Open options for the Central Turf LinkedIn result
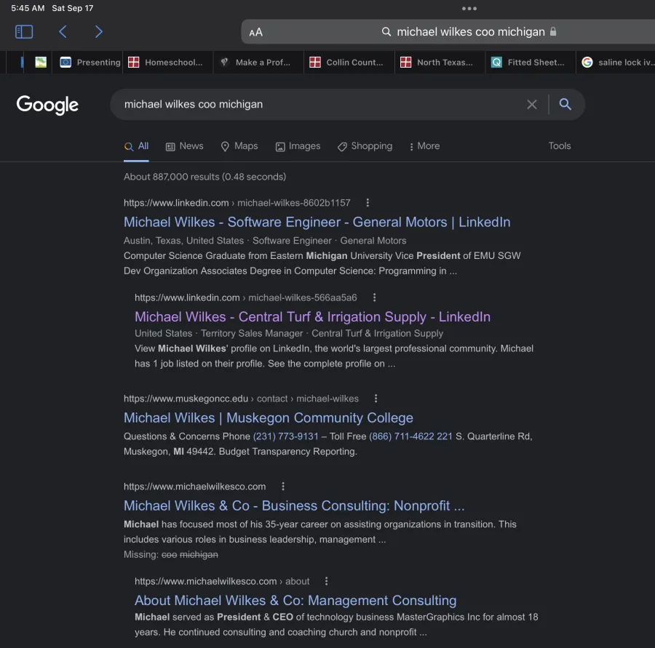The image size is (655, 648). (x=374, y=297)
